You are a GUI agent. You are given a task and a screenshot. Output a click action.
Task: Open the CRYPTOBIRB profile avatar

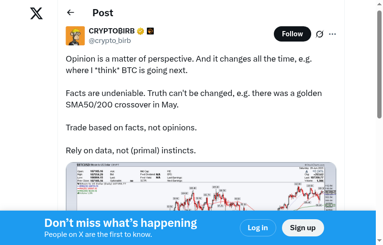tap(75, 36)
